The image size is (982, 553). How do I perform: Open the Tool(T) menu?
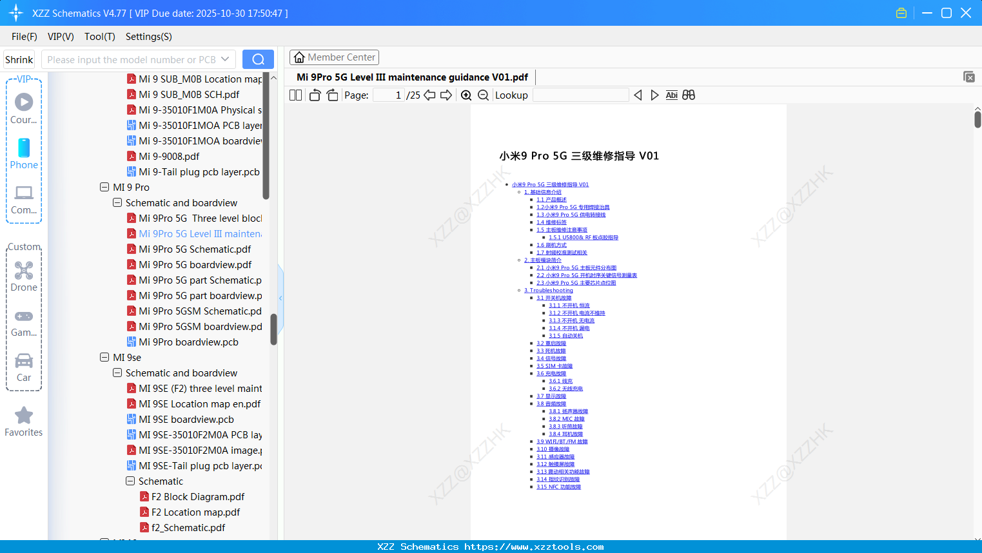pyautogui.click(x=100, y=37)
